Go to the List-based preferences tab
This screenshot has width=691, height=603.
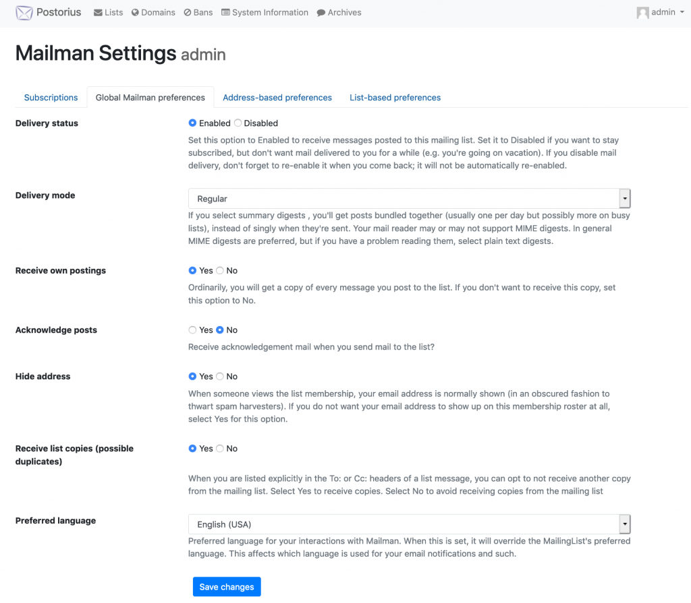click(x=395, y=98)
